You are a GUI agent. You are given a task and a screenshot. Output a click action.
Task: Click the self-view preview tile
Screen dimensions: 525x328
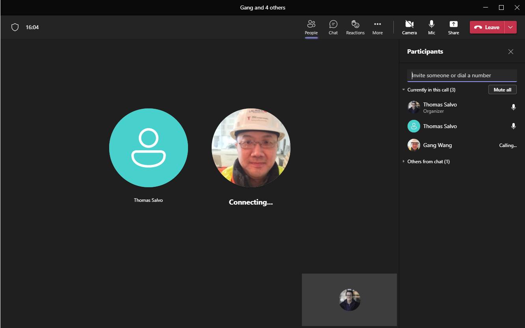[349, 300]
